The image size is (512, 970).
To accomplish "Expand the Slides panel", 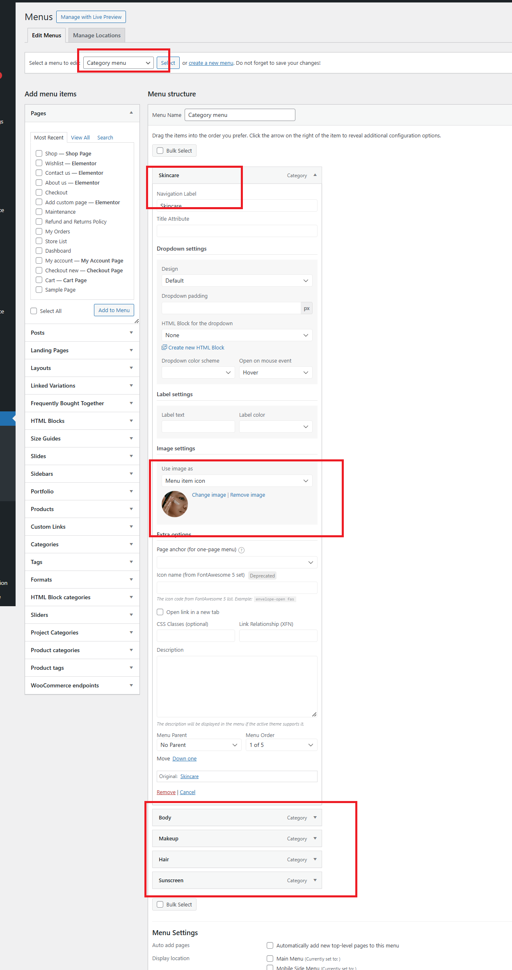I will 131,456.
